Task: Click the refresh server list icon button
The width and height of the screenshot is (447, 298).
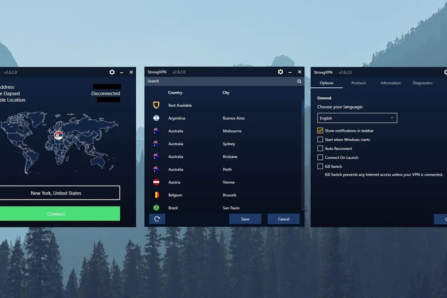Action: [157, 219]
